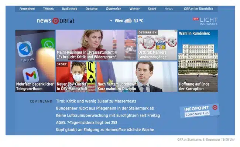Open the 9,2 °C temperature reading

(x=138, y=21)
